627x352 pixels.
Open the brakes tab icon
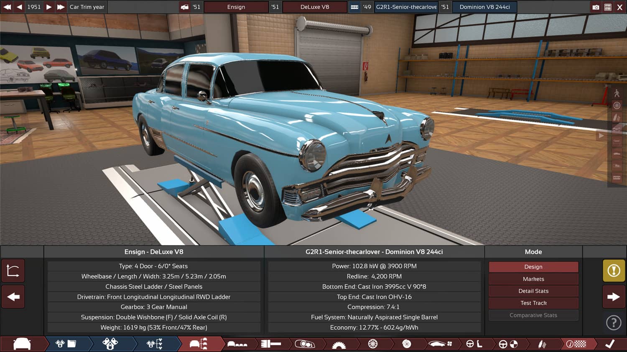coord(406,344)
